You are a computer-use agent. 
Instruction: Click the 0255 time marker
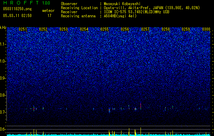(104, 29)
